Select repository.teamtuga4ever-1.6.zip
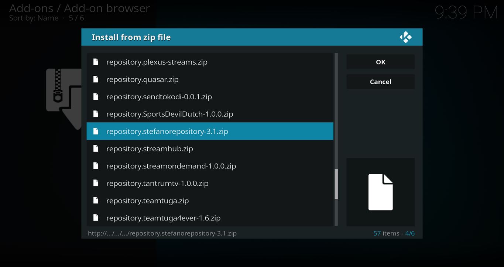 coord(163,218)
